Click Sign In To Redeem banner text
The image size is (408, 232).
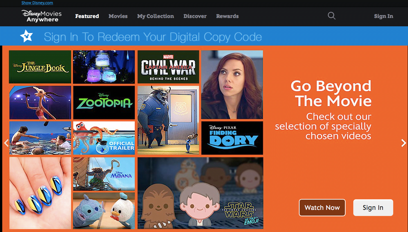(x=153, y=37)
